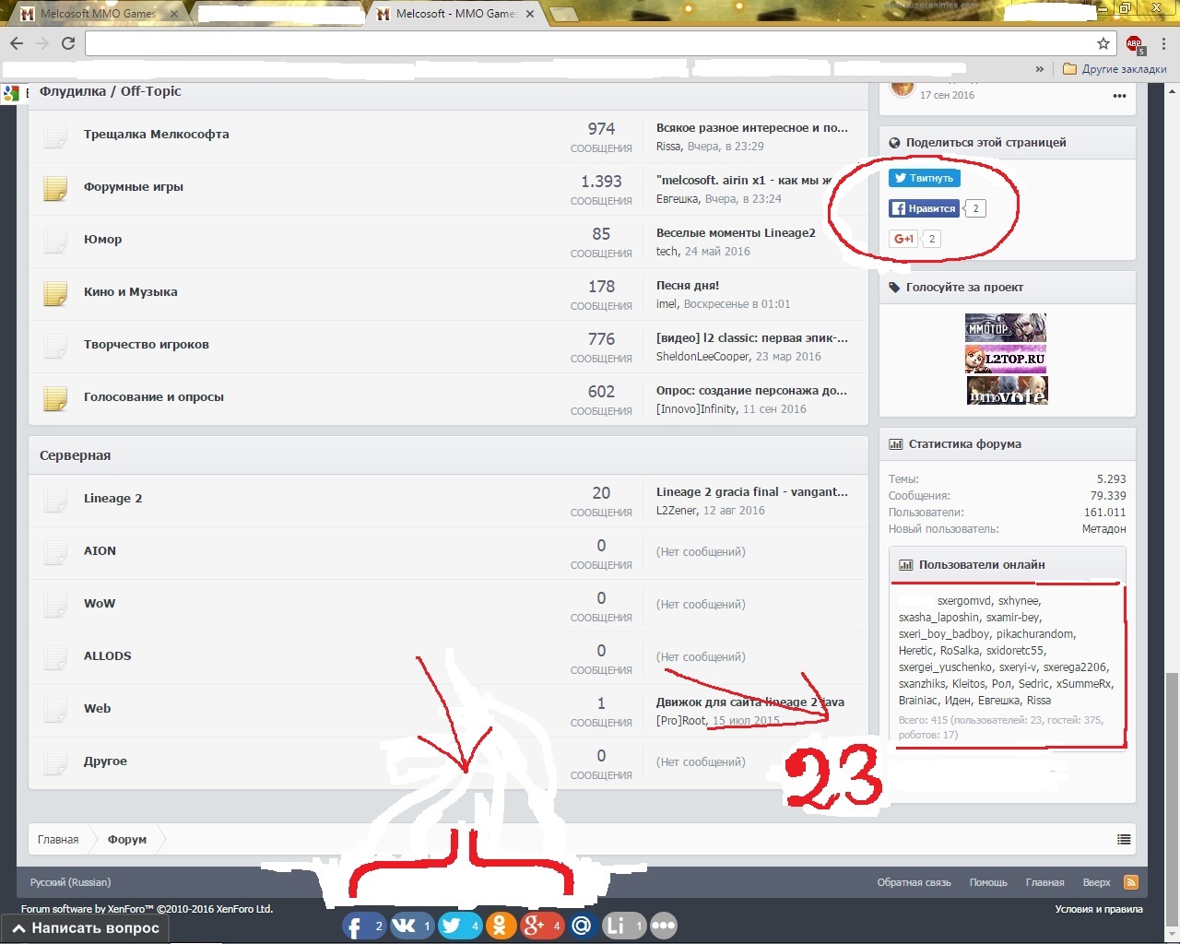The width and height of the screenshot is (1180, 944).
Task: Open the Голосование и опросы forum
Action: tap(154, 397)
